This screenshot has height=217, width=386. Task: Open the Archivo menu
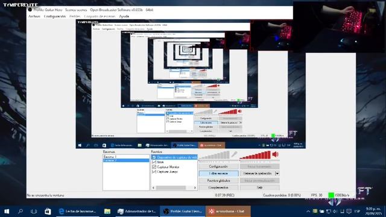[34, 16]
